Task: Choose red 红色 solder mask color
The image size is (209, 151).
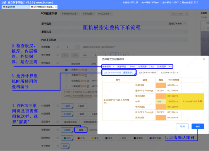Action: (81, 138)
